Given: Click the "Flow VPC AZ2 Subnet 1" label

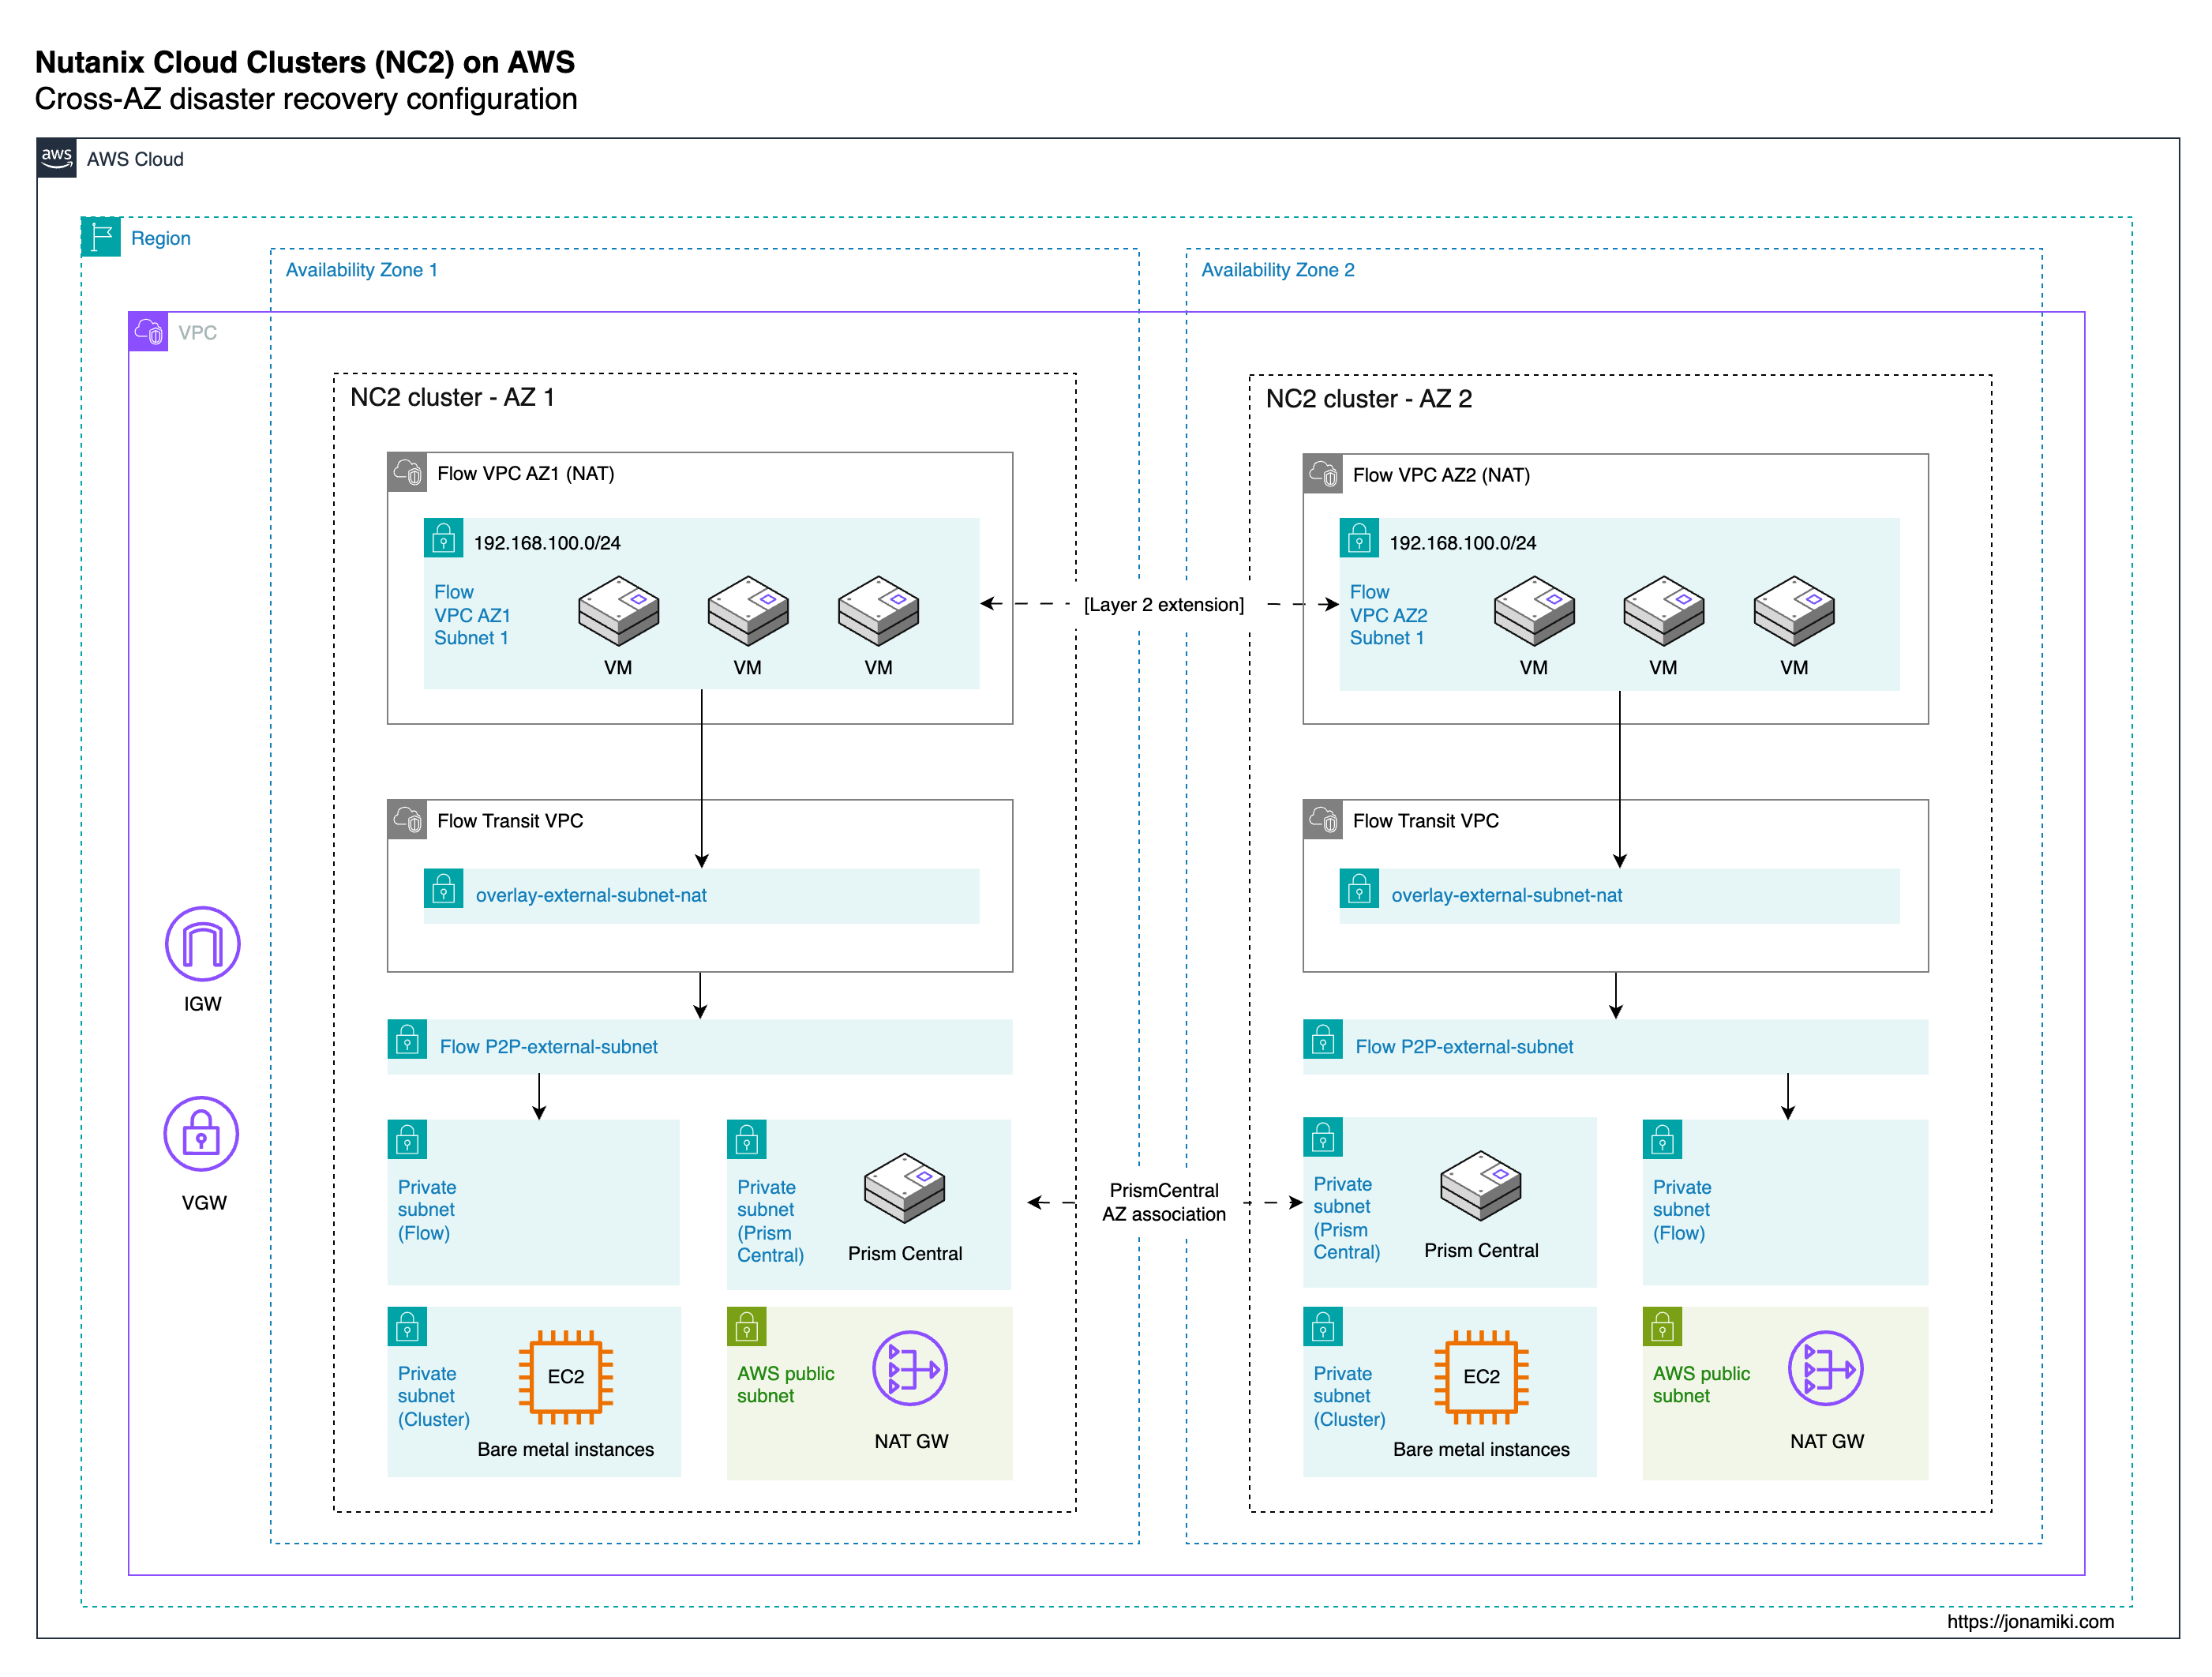Looking at the screenshot, I should 1388,615.
